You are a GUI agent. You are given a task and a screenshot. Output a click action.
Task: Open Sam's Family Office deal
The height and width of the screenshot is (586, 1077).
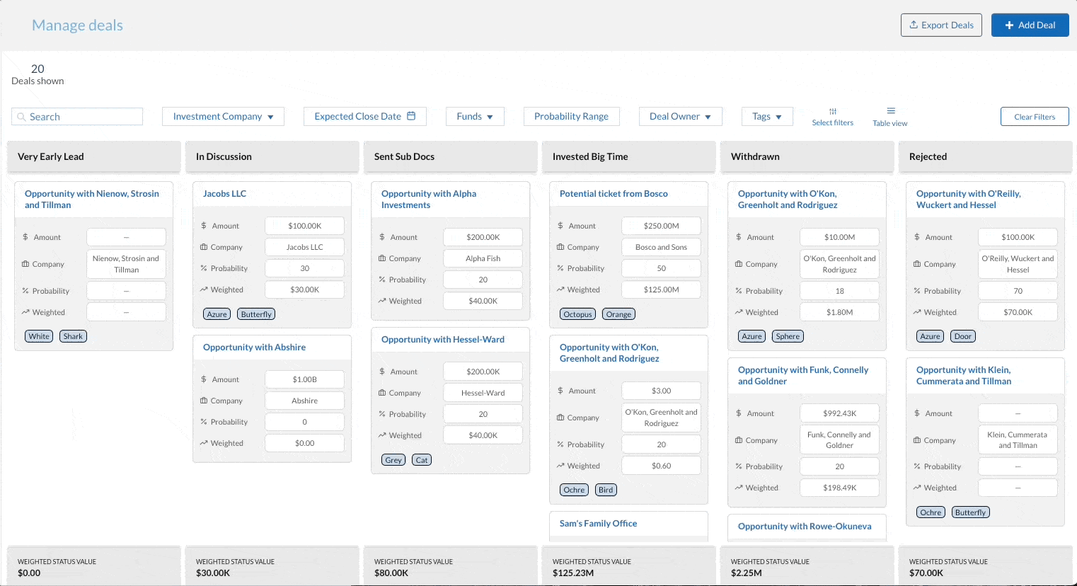pos(598,523)
